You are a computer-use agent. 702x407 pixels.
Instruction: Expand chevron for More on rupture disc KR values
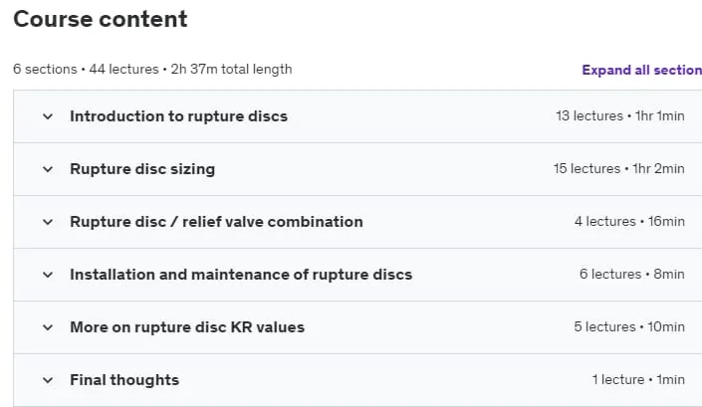(x=48, y=327)
